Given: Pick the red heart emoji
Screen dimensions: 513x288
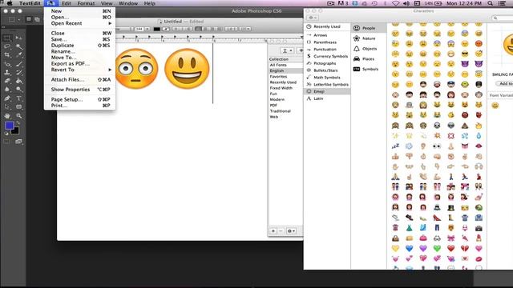Looking at the screenshot, I should (450, 248).
